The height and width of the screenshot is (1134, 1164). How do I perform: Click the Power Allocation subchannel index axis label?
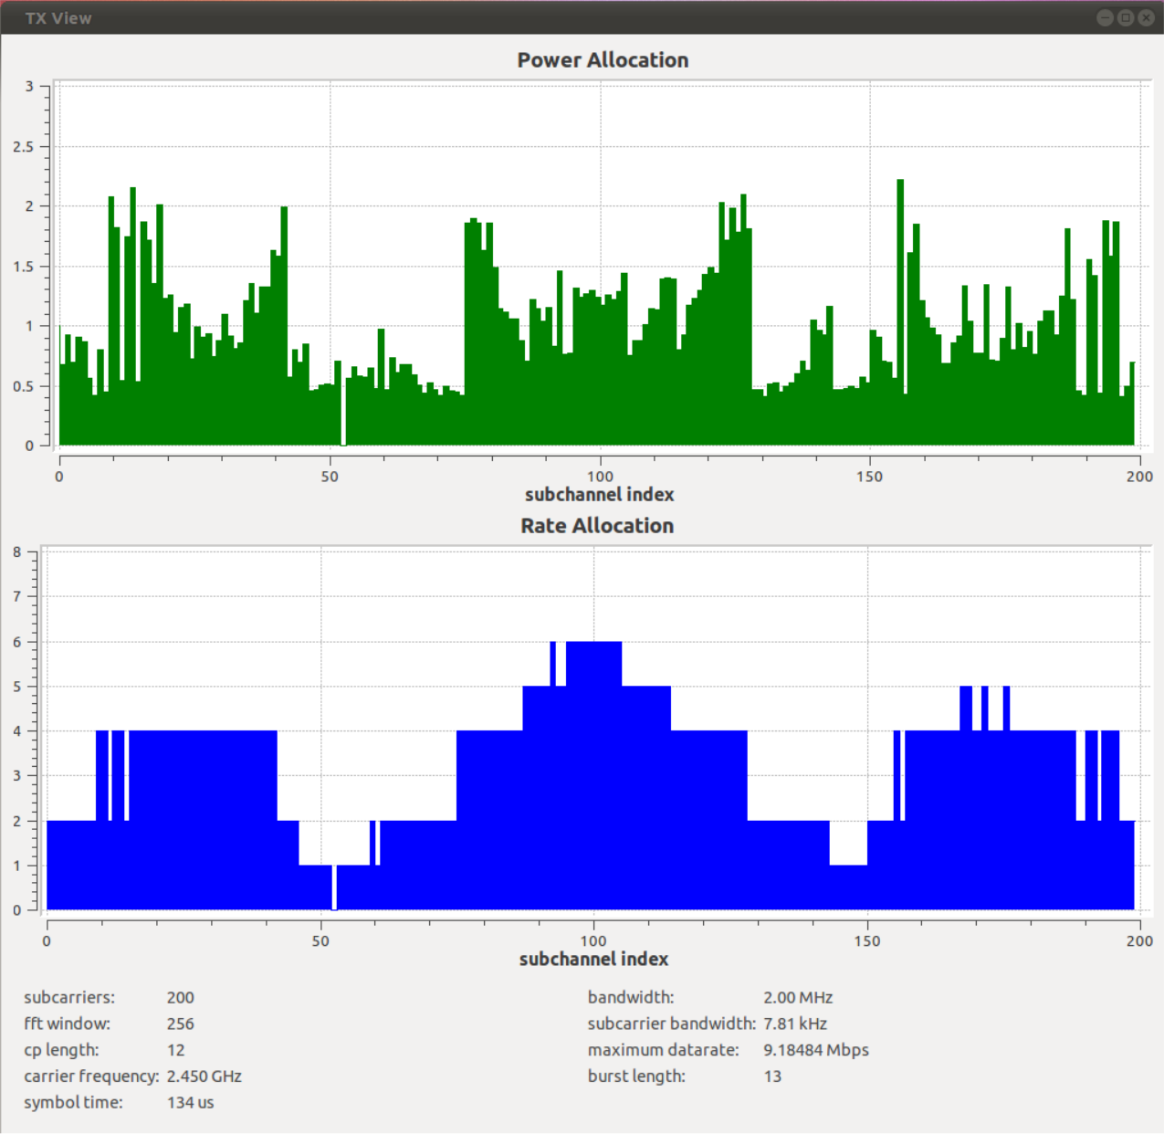(x=599, y=494)
